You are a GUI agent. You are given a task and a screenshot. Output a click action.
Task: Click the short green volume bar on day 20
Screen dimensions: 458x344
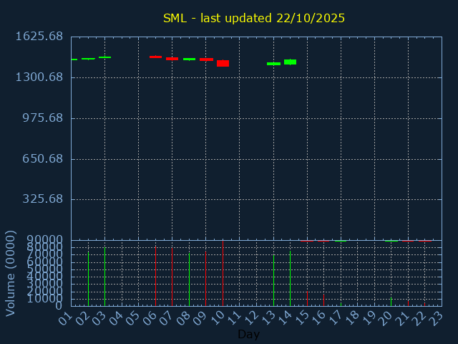coord(391,302)
